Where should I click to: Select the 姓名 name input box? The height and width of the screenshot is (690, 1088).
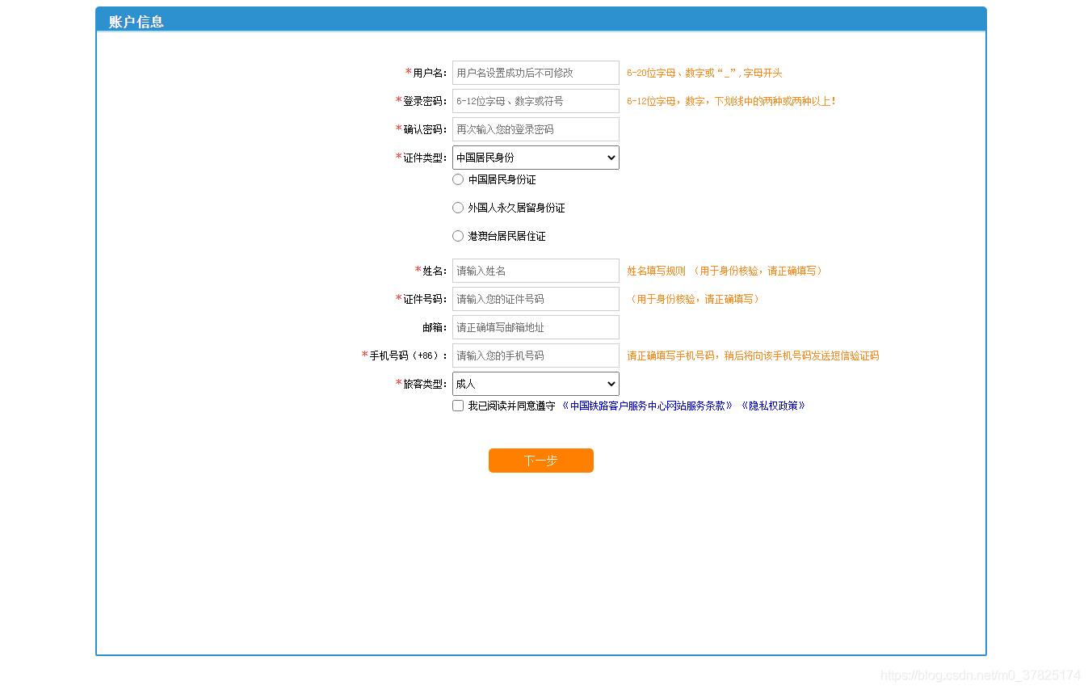[535, 271]
